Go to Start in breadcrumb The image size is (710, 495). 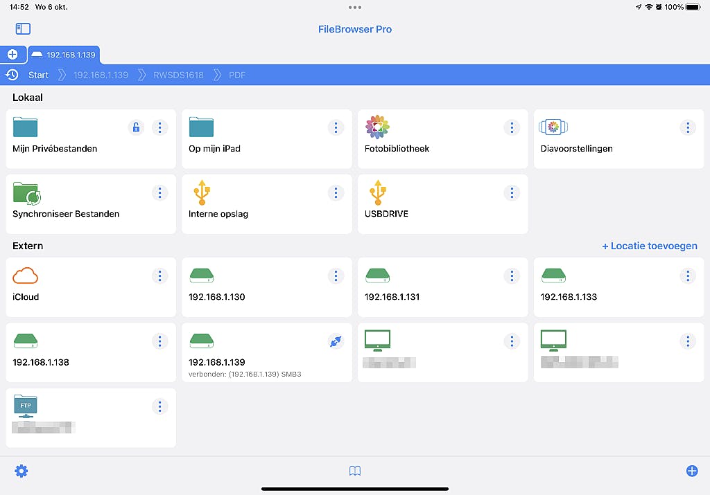coord(39,75)
